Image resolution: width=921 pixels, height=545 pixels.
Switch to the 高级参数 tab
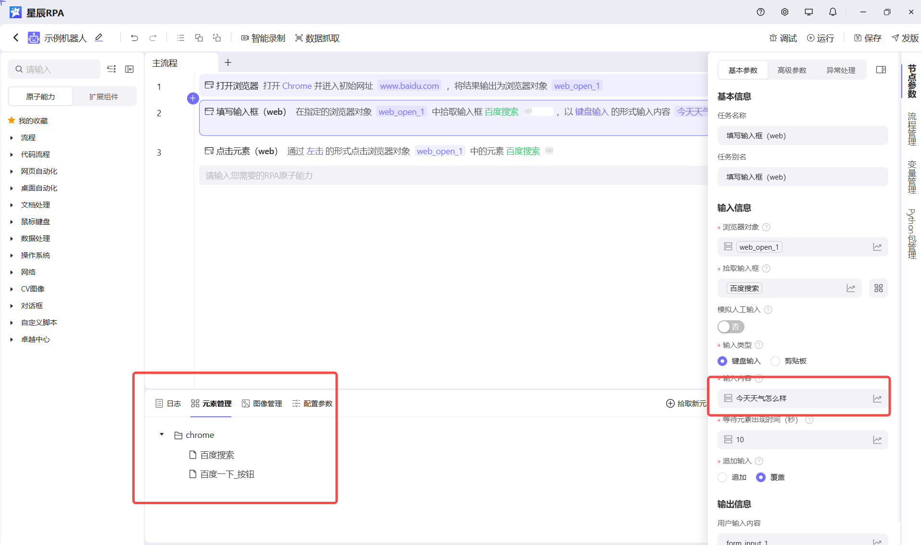tap(792, 70)
